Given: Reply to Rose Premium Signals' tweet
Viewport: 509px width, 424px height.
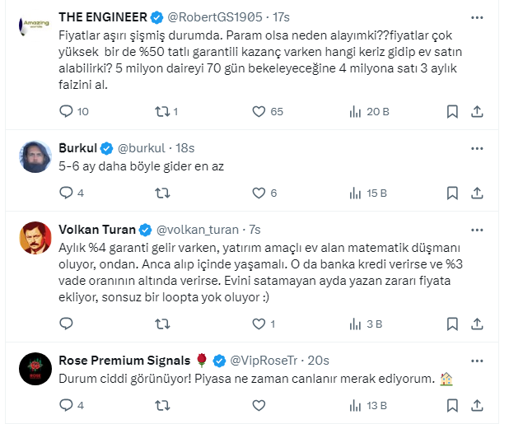Looking at the screenshot, I should pos(67,404).
